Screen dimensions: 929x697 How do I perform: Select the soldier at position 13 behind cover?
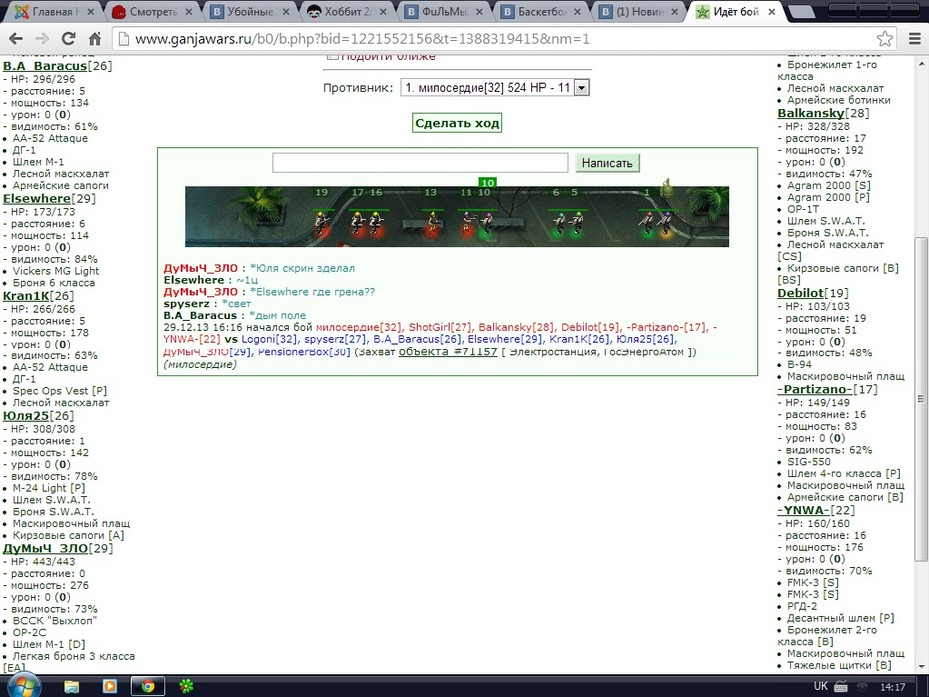(x=432, y=222)
